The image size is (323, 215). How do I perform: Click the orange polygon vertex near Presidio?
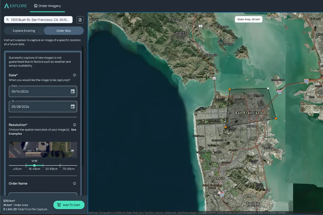[230, 89]
